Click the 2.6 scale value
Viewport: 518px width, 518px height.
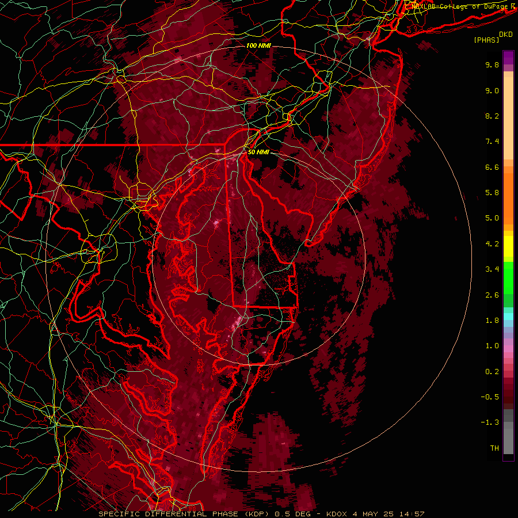pyautogui.click(x=492, y=295)
